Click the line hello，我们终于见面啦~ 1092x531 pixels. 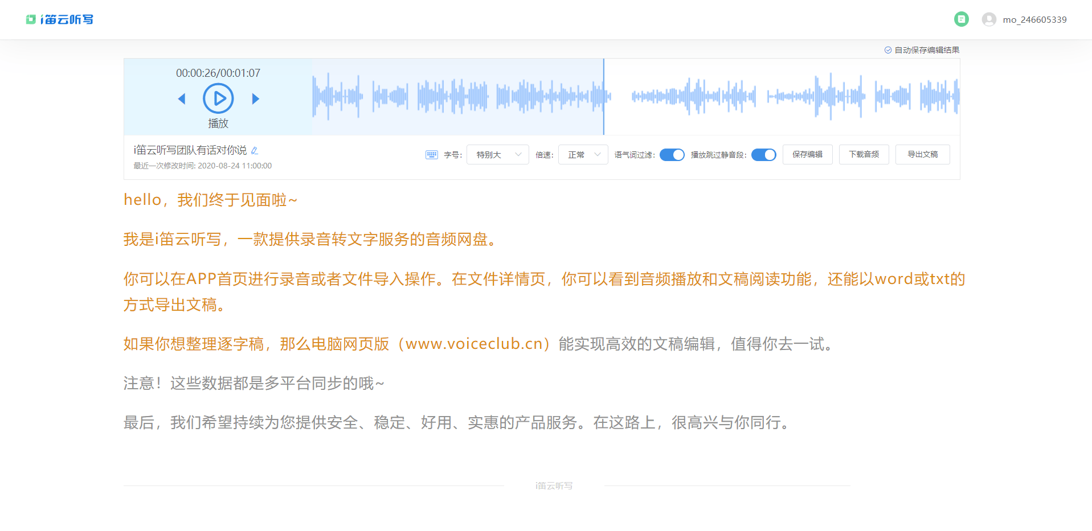pos(211,200)
